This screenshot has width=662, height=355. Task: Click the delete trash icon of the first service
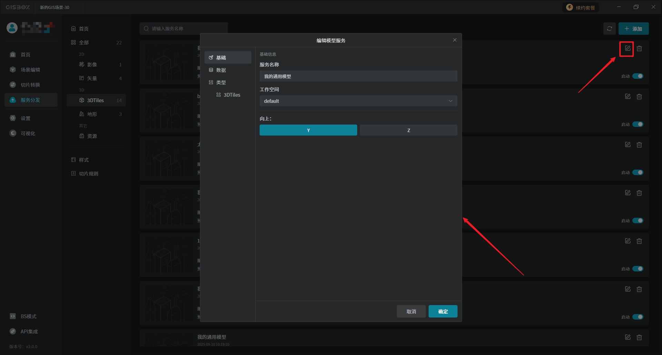tap(639, 49)
